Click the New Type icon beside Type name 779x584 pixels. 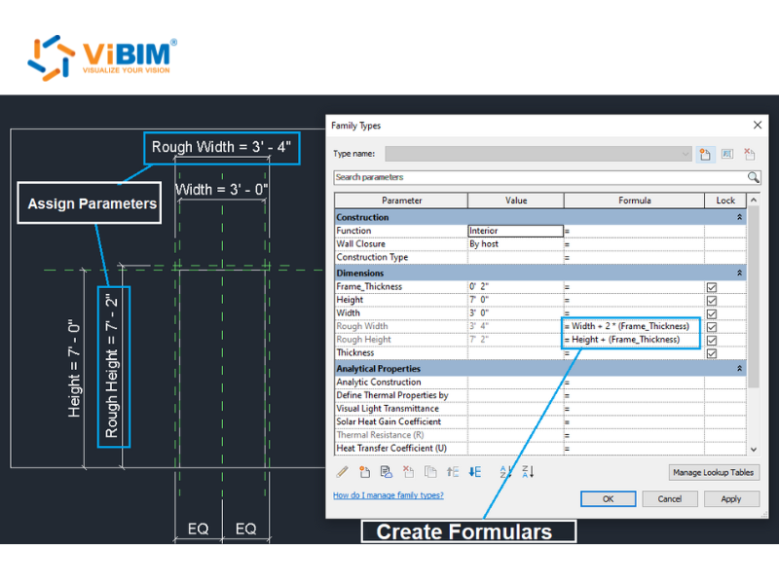[x=705, y=155]
